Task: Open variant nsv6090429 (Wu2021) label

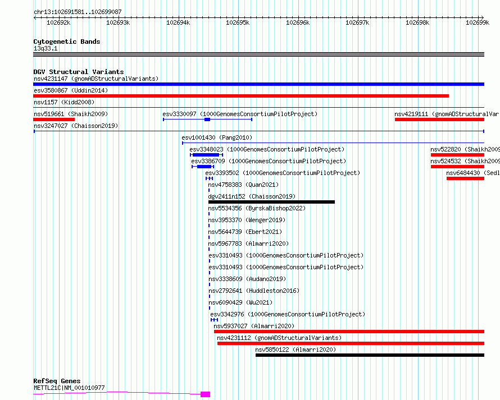Action: (240, 302)
